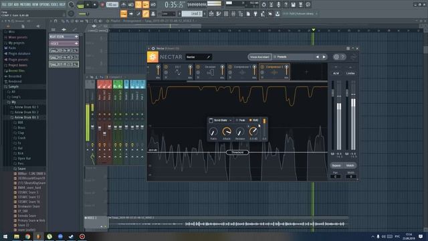Image resolution: width=428 pixels, height=241 pixels.
Task: Adjust the main volume slider in toolbar
Action: 83,13
